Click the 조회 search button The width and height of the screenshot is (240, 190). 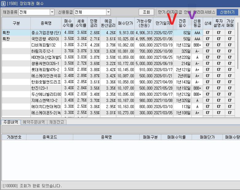coord(146,12)
